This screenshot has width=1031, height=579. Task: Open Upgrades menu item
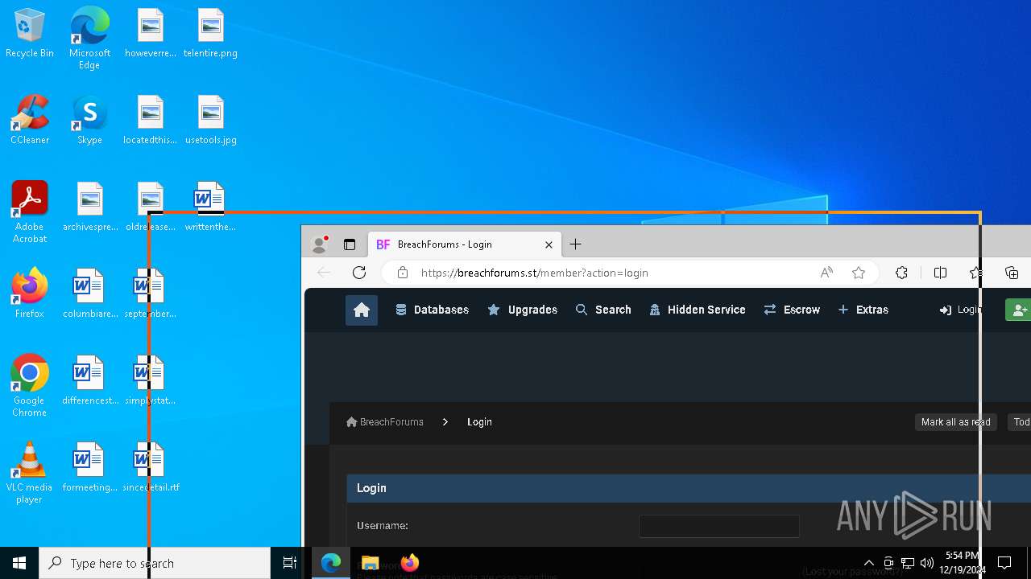pyautogui.click(x=523, y=310)
